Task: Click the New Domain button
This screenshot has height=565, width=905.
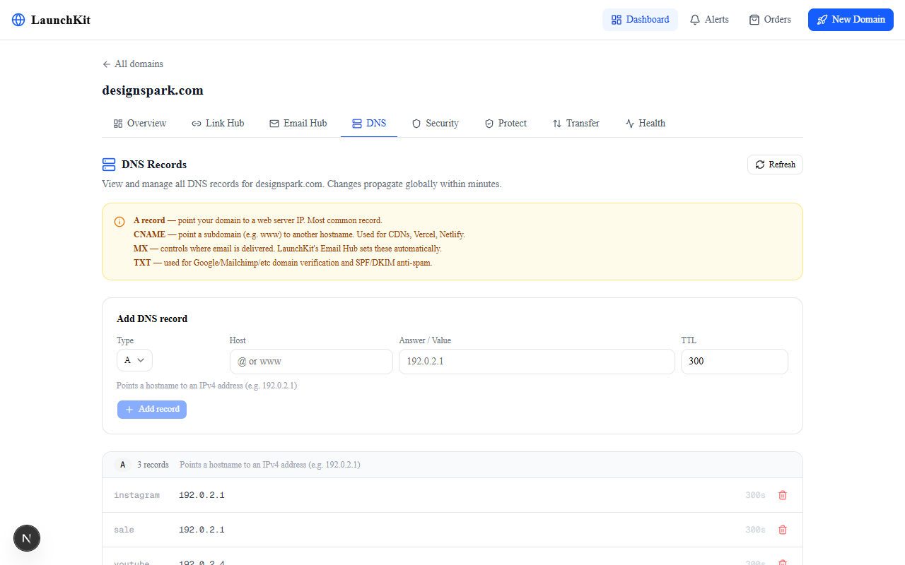Action: pos(851,20)
